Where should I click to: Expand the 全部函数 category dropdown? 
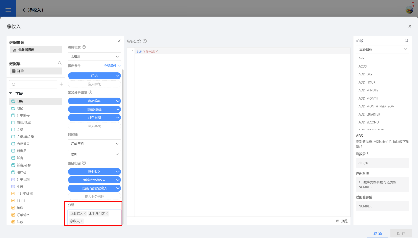pos(382,49)
